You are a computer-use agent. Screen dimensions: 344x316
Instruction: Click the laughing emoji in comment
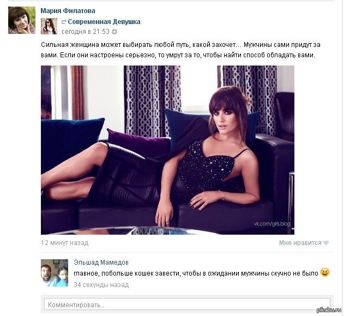[325, 273]
